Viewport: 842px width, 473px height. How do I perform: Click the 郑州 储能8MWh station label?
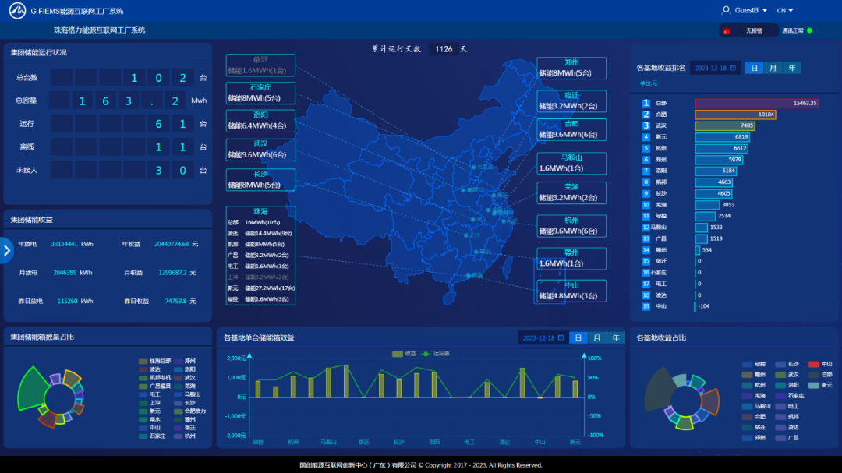(x=571, y=68)
